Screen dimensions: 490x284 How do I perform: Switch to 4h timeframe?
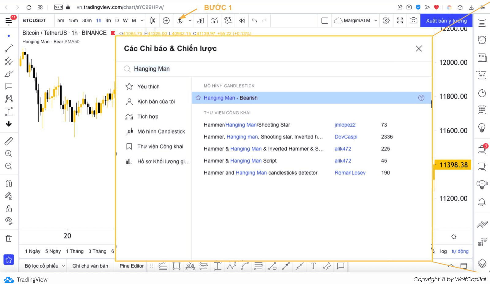[108, 20]
